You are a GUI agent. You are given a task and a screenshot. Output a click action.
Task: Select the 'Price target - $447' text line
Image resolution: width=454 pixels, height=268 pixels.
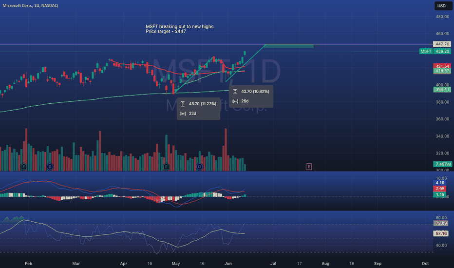[x=166, y=31]
